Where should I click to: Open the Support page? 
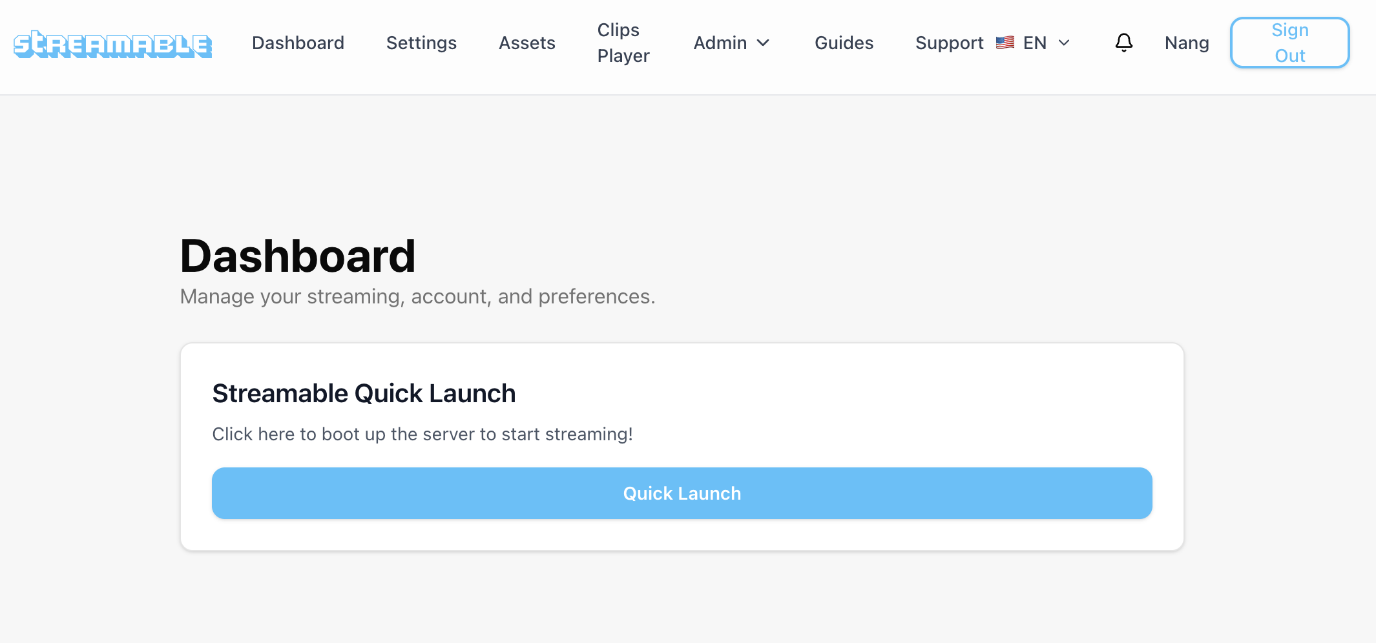pos(949,43)
